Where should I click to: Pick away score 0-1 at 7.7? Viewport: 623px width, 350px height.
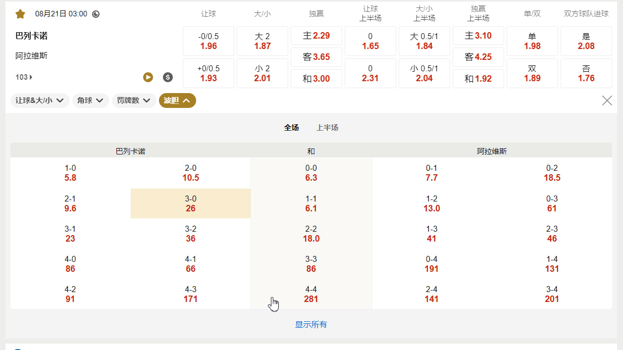coord(432,173)
